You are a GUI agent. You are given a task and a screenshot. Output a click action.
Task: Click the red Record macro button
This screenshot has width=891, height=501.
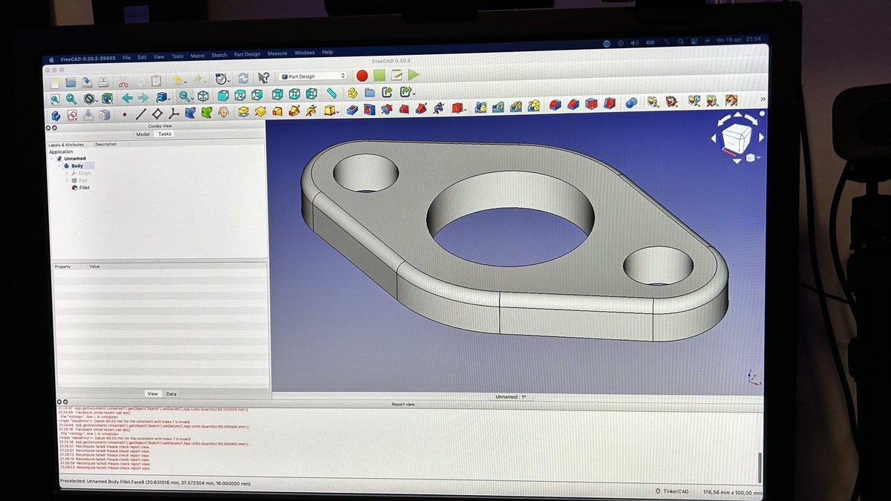pyautogui.click(x=362, y=76)
